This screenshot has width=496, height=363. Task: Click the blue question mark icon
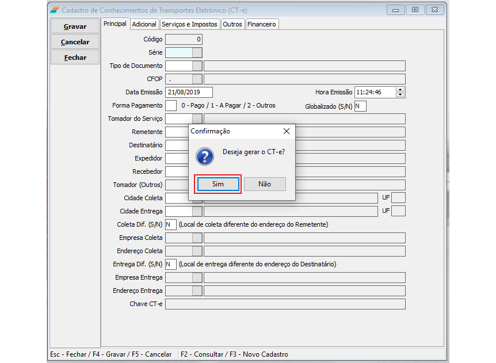(204, 155)
